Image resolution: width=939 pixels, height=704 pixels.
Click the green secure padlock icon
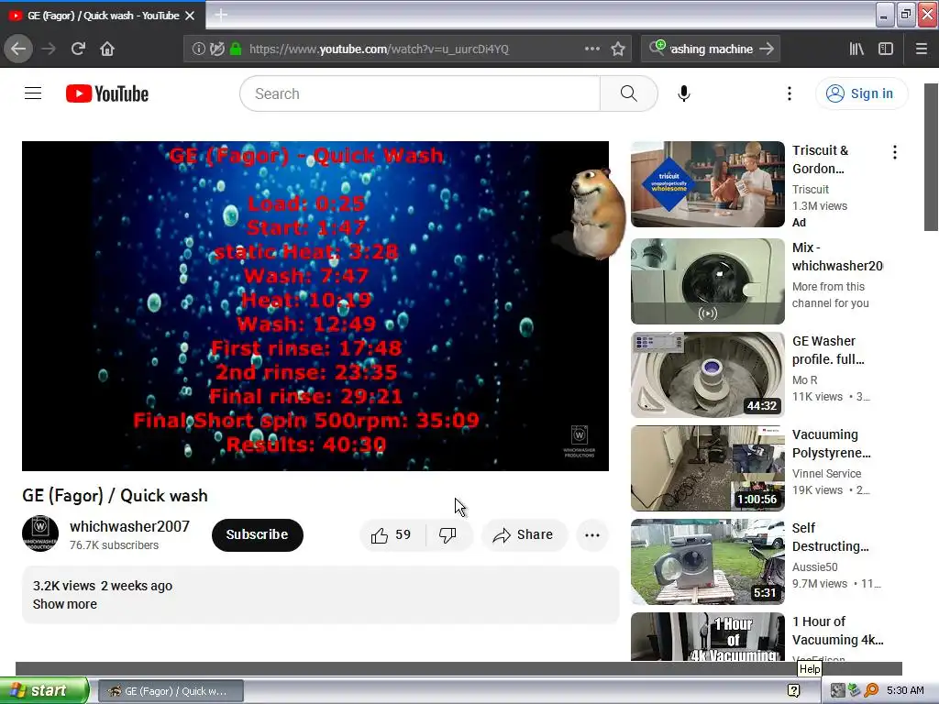click(x=236, y=49)
